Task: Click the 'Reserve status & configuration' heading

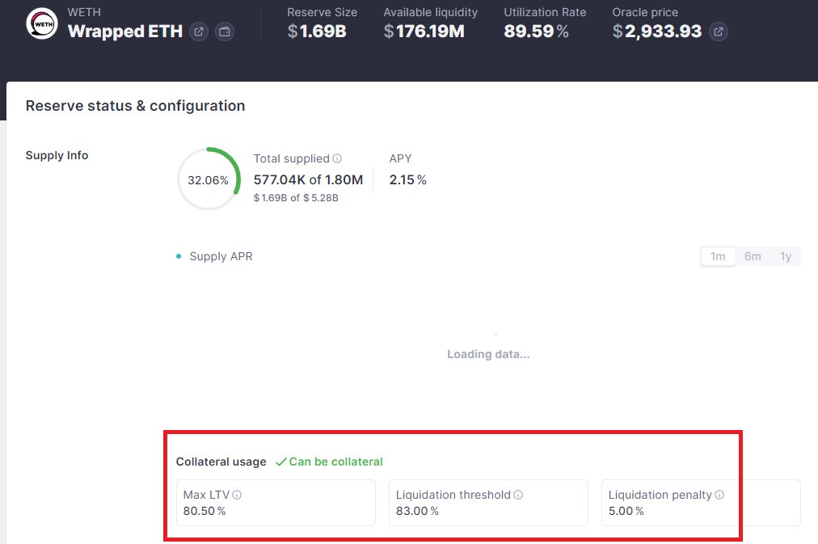Action: tap(135, 106)
